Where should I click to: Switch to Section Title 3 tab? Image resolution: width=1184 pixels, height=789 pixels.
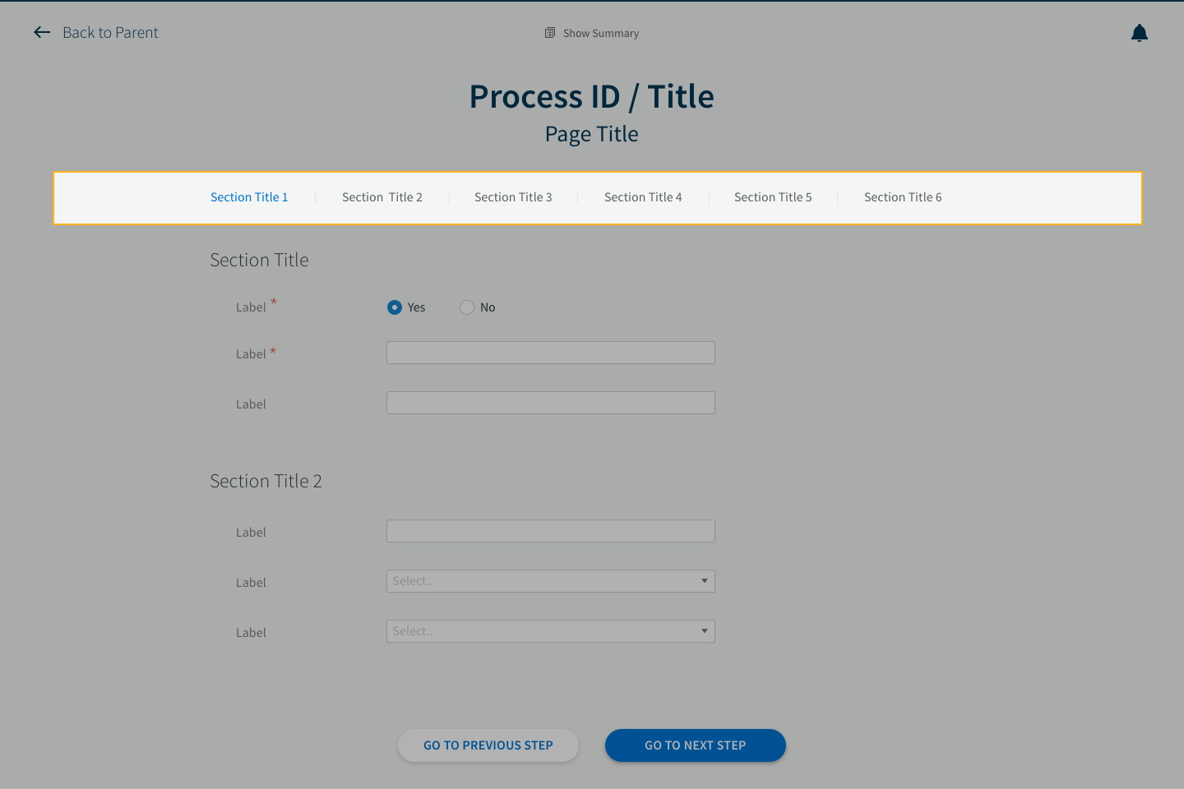click(513, 196)
